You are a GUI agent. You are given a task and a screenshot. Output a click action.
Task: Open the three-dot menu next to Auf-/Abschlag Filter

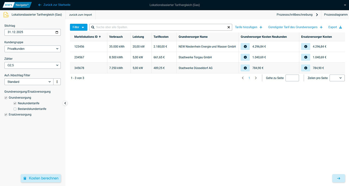click(57, 82)
